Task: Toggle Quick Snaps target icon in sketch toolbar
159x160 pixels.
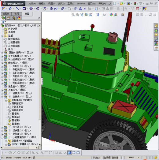Action: click(138, 9)
